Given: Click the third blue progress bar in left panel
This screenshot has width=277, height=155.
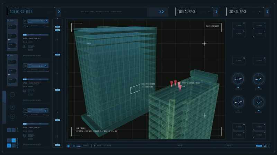Looking at the screenshot, I should (x=36, y=124).
